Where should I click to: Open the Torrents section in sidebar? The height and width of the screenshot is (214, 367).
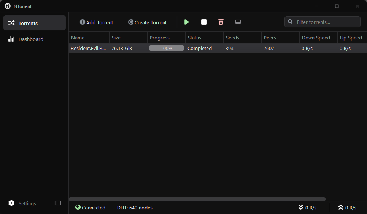click(34, 23)
